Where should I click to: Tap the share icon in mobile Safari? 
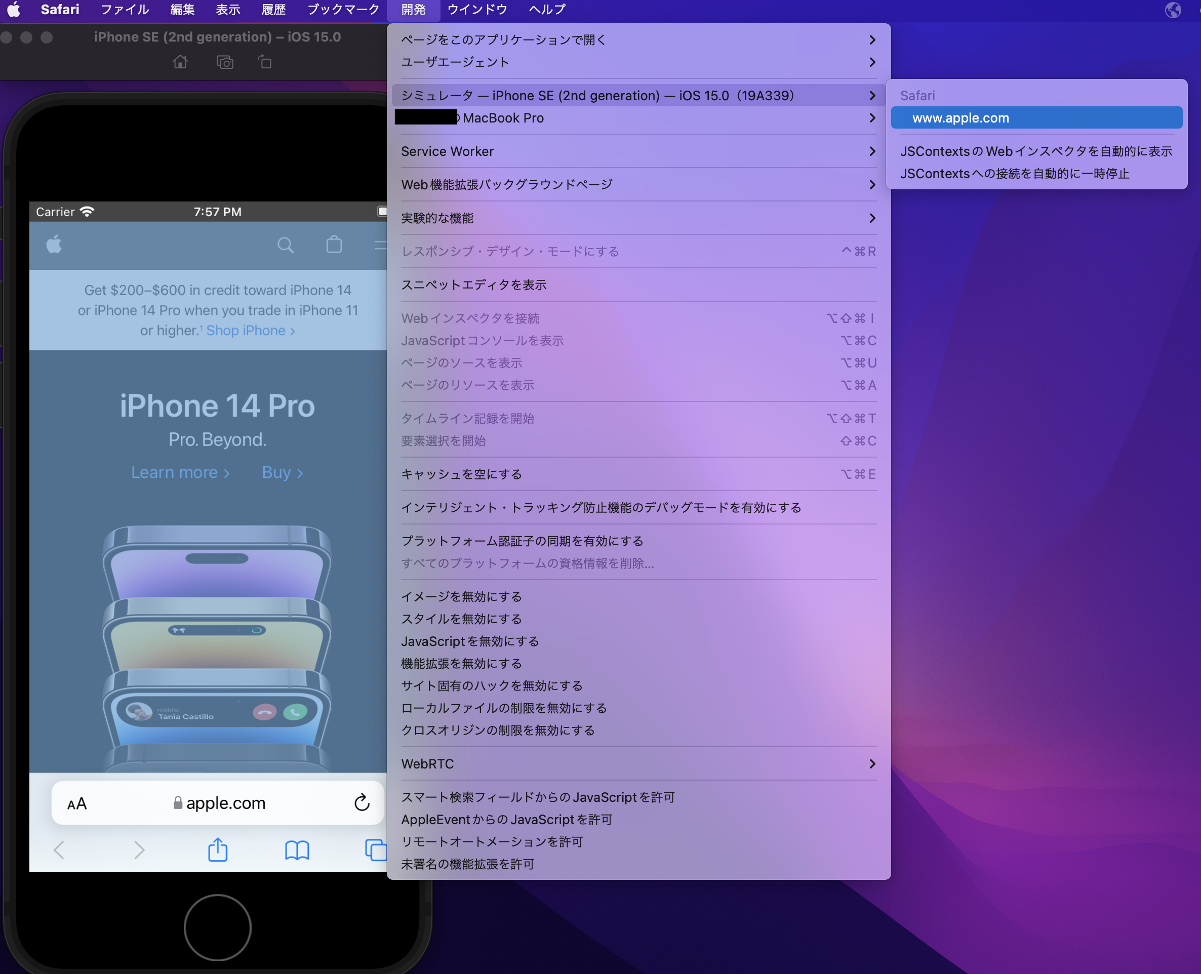point(218,849)
